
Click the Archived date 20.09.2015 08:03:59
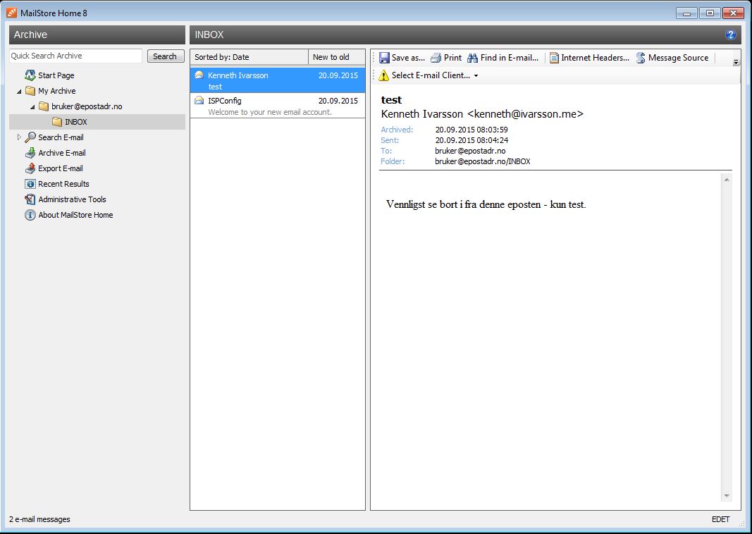[x=471, y=130]
